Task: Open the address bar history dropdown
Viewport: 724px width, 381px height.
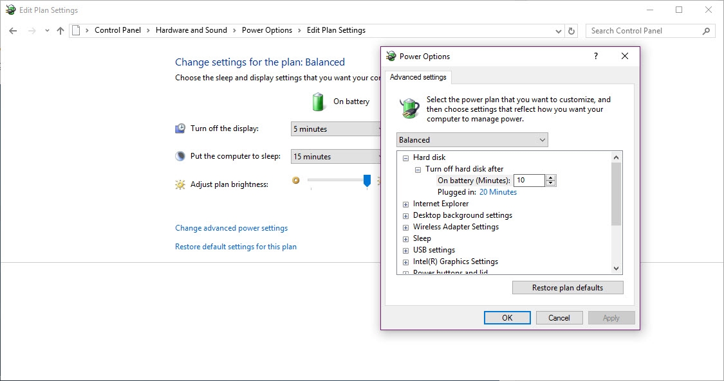Action: (558, 31)
